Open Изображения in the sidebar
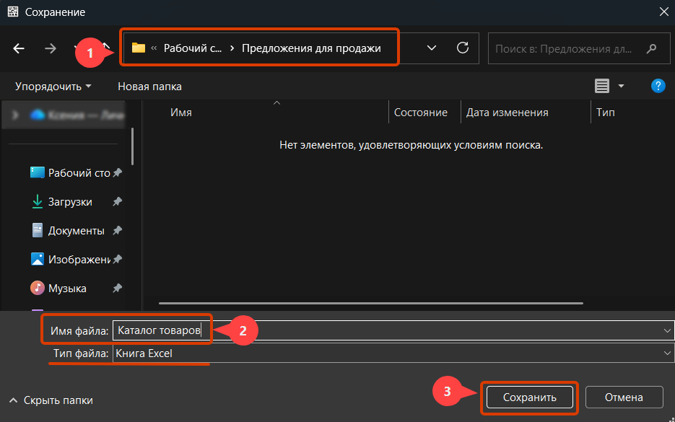Viewport: 675px width, 422px height. (x=79, y=260)
